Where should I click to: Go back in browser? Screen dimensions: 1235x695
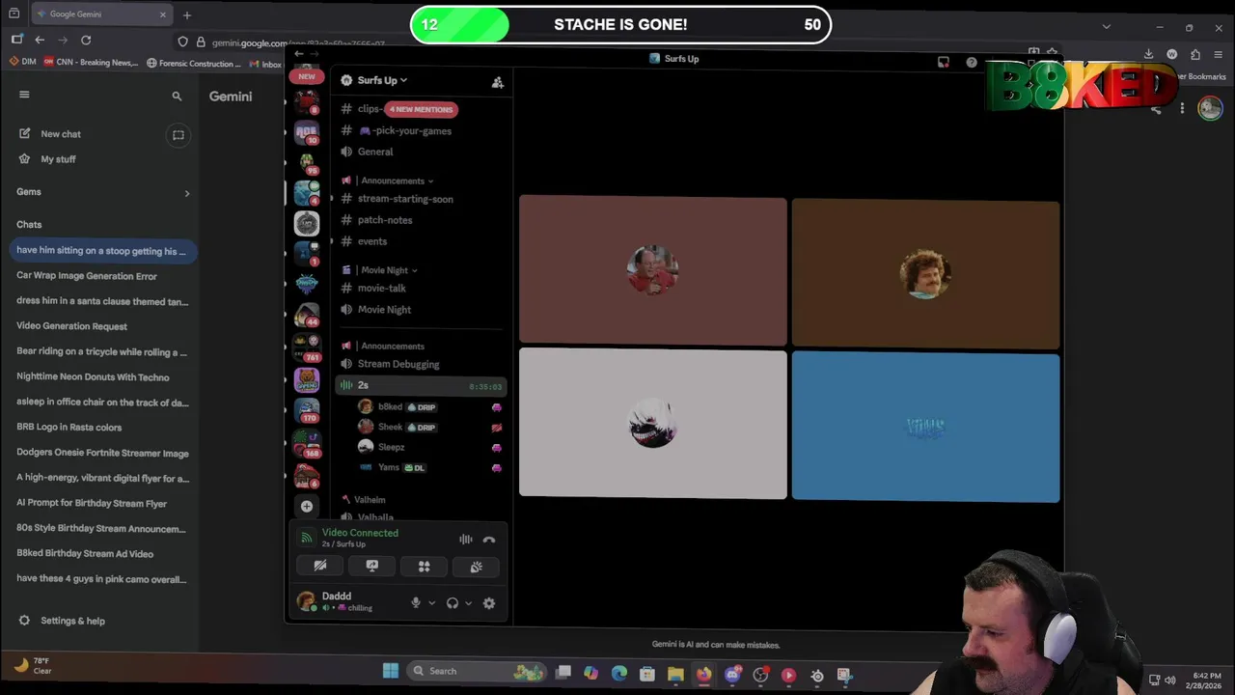40,40
